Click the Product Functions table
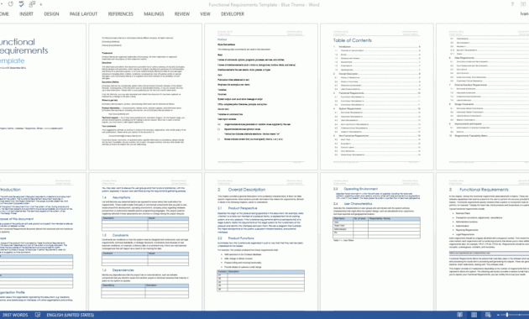The height and width of the screenshot is (319, 529). coord(261,280)
